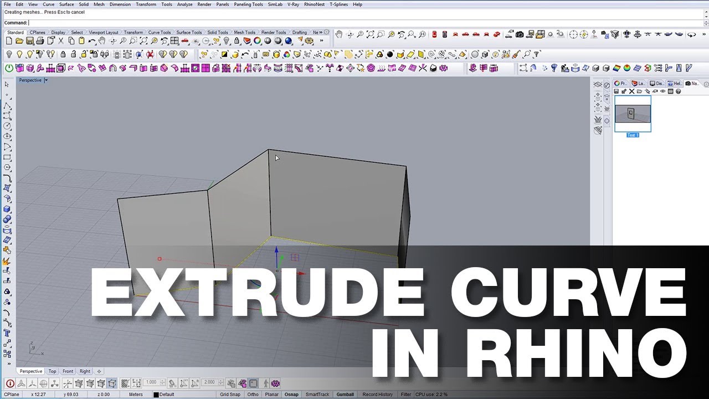Open the La... layers panel tab
The image size is (709, 399).
[639, 84]
